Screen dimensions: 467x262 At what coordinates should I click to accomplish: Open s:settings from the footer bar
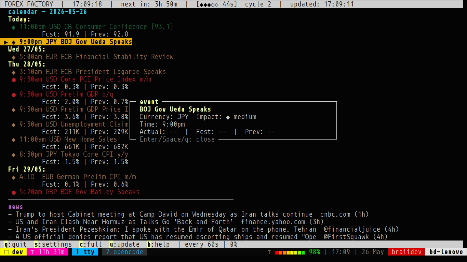tap(53, 244)
